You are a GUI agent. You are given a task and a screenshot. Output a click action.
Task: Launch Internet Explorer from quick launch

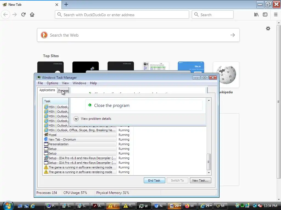pos(33,206)
